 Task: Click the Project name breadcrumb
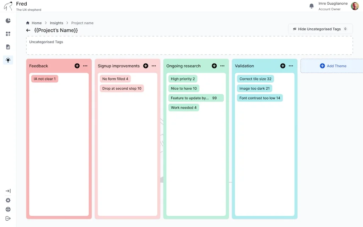pyautogui.click(x=82, y=23)
